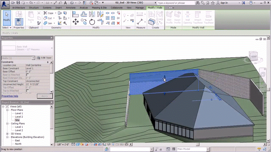Toggle Visual Style in view control bar
The width and height of the screenshot is (271, 152).
point(78,144)
